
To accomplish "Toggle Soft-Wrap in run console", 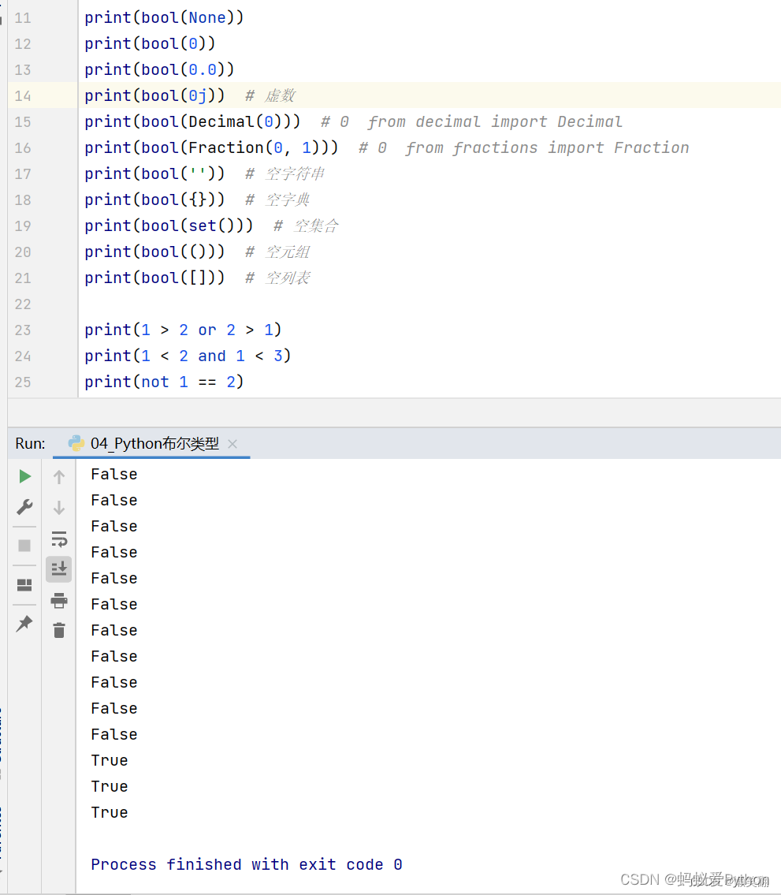I will point(59,539).
